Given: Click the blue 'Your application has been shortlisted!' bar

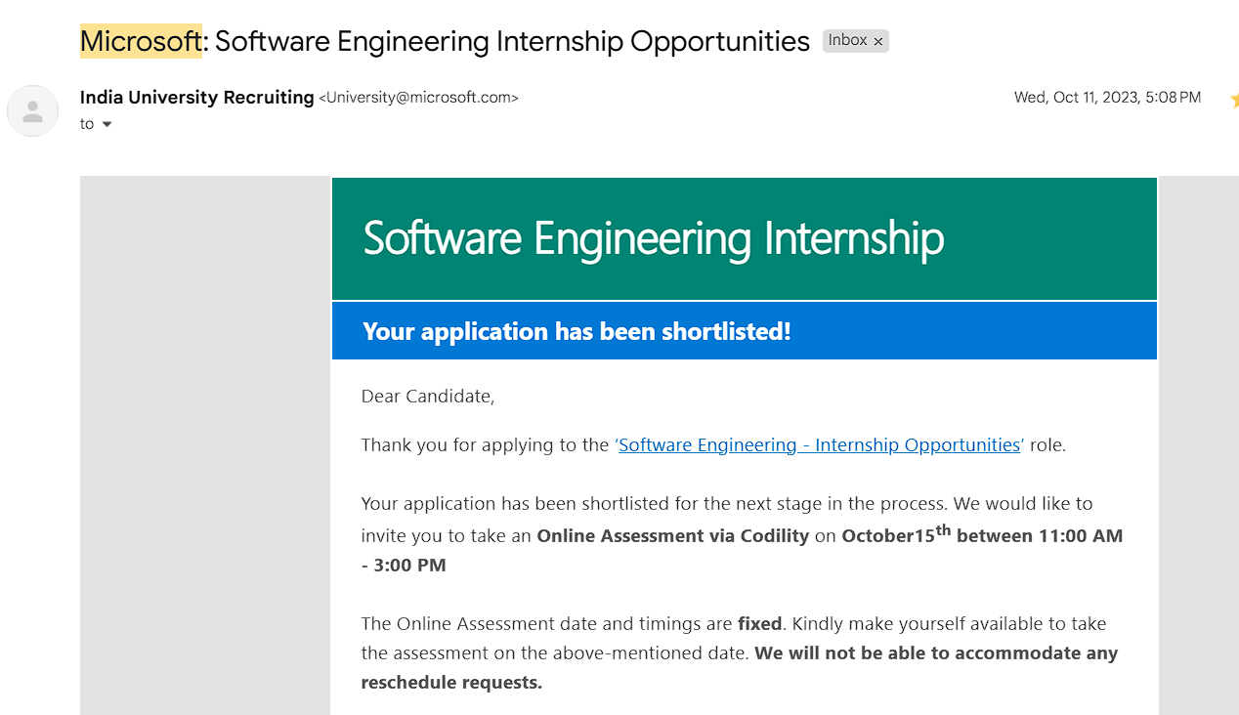Looking at the screenshot, I should pos(745,331).
